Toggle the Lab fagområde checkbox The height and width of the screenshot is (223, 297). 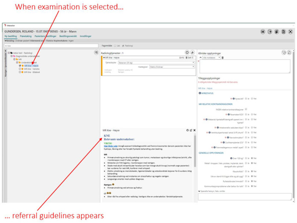click(x=115, y=45)
